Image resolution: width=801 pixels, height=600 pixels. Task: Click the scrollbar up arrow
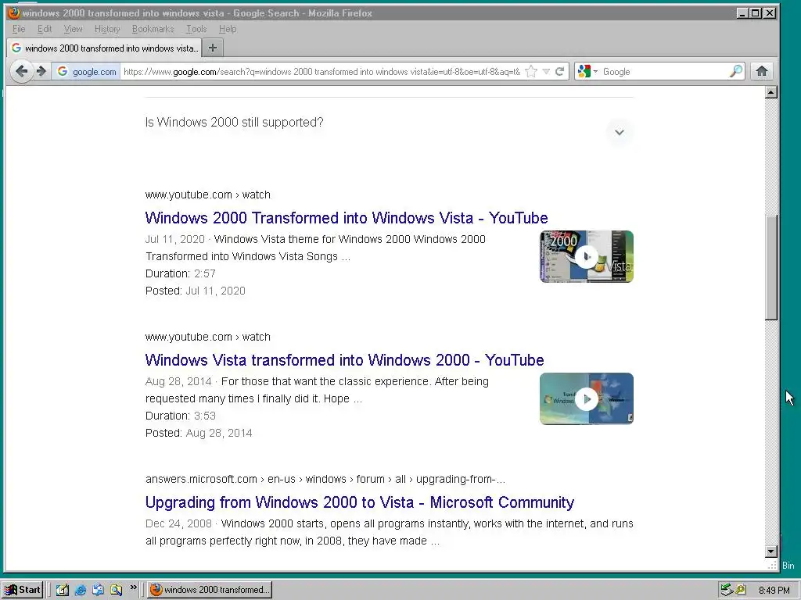[x=771, y=92]
